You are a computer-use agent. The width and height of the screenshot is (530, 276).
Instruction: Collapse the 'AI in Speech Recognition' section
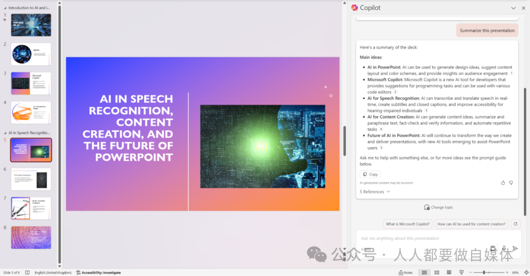(x=5, y=133)
